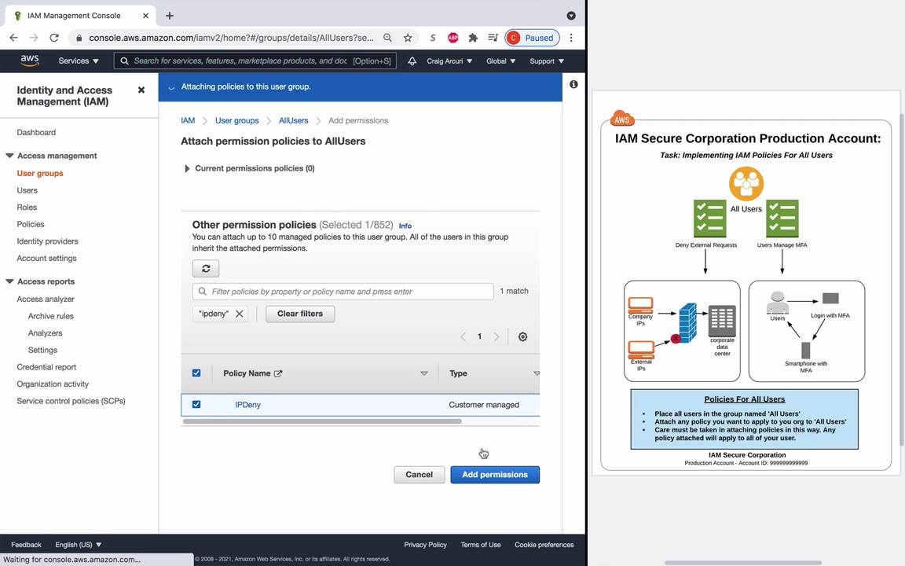Click the browser back arrow
This screenshot has height=566, width=905.
[x=14, y=38]
